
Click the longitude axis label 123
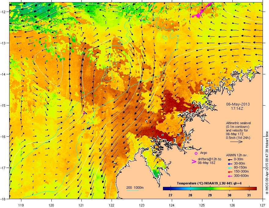[142, 205]
